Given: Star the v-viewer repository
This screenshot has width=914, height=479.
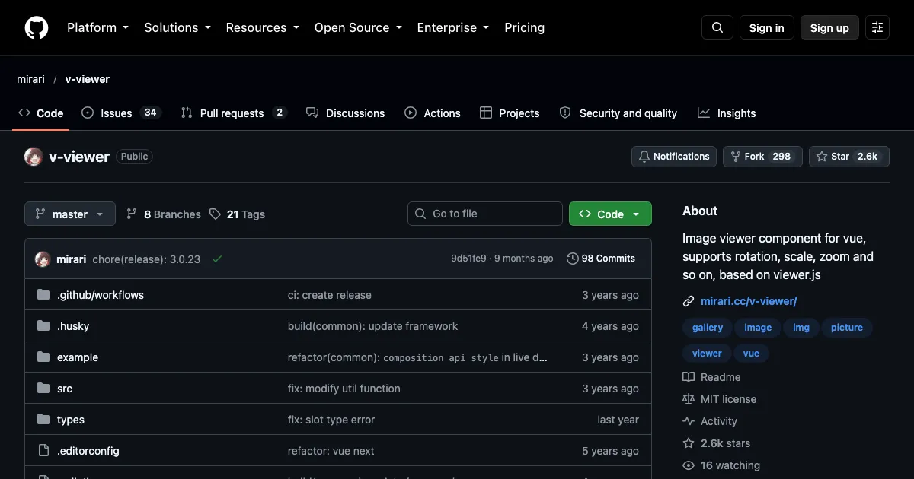Looking at the screenshot, I should [x=849, y=157].
